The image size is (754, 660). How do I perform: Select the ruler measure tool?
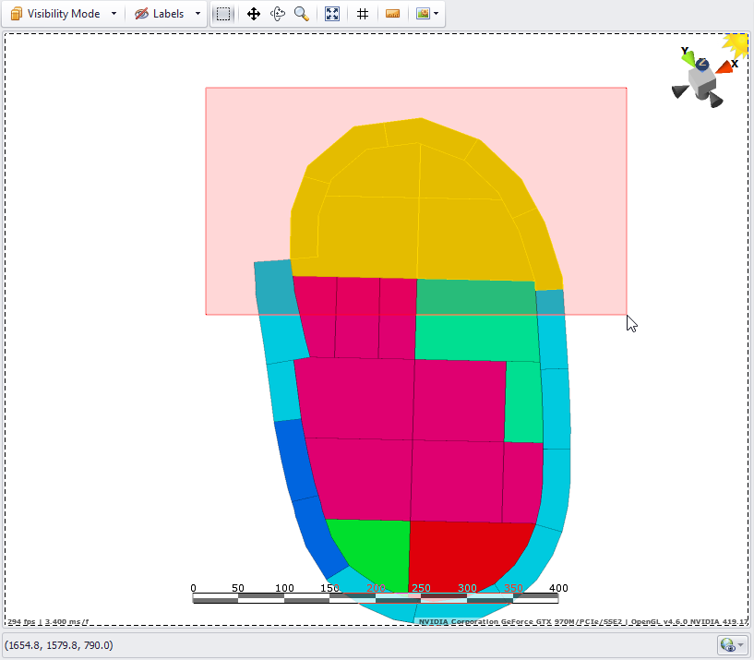392,14
